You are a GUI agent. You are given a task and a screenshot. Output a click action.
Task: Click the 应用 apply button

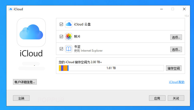[157, 98]
